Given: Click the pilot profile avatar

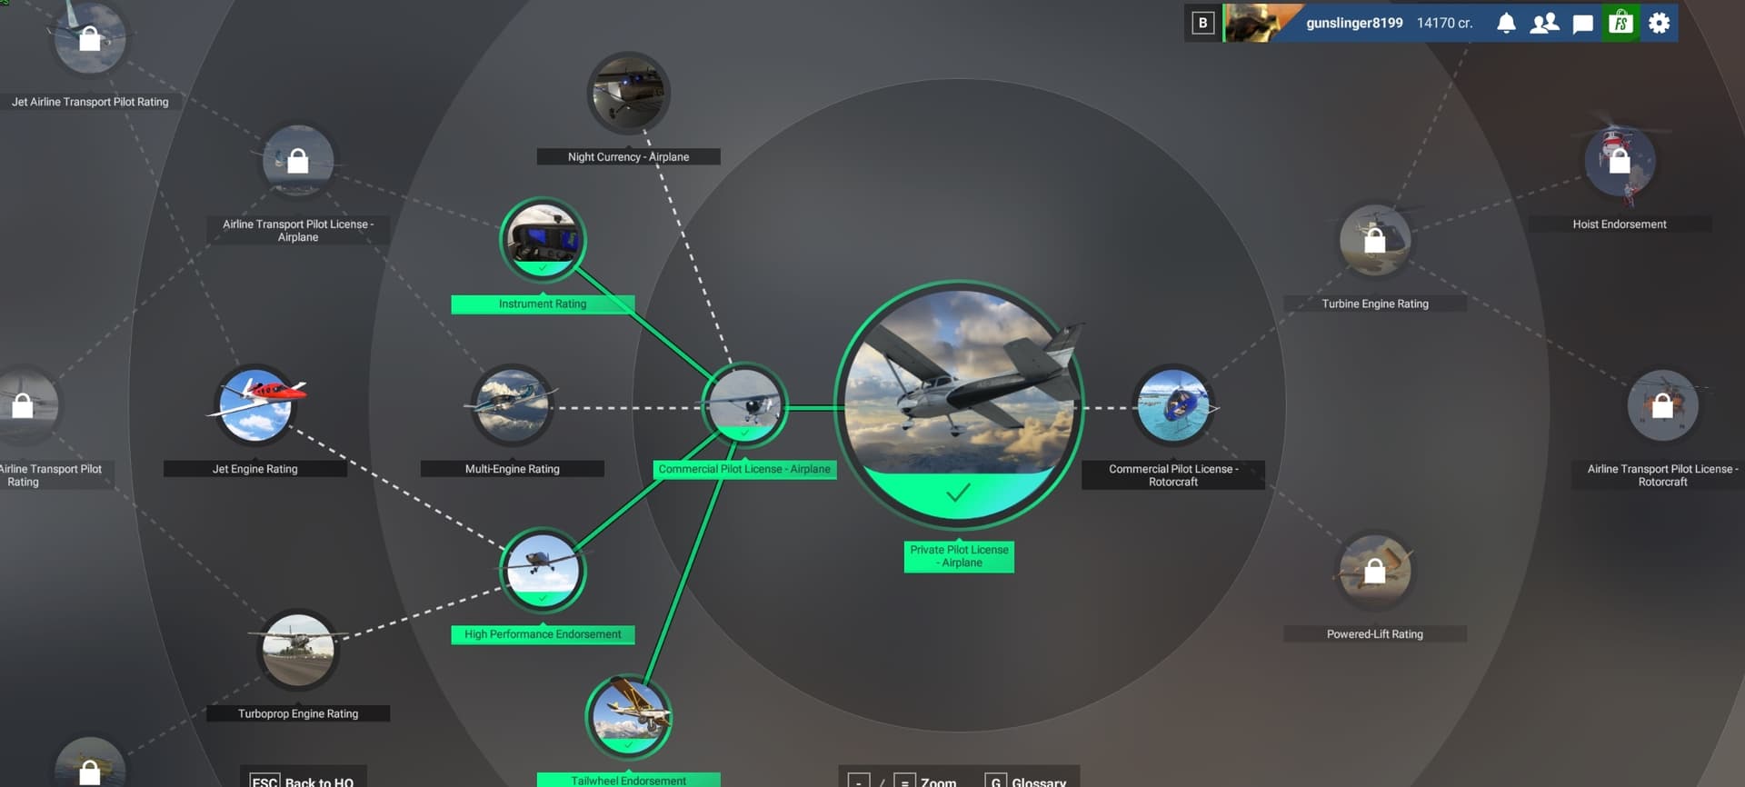Looking at the screenshot, I should (x=1261, y=23).
